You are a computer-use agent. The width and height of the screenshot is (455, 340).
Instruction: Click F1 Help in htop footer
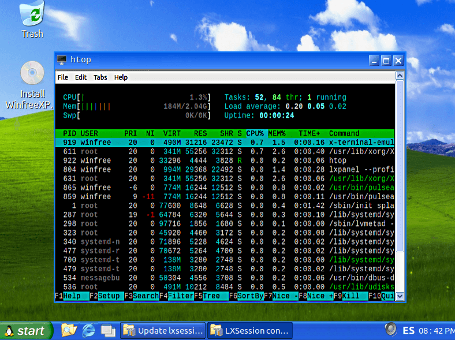point(72,296)
